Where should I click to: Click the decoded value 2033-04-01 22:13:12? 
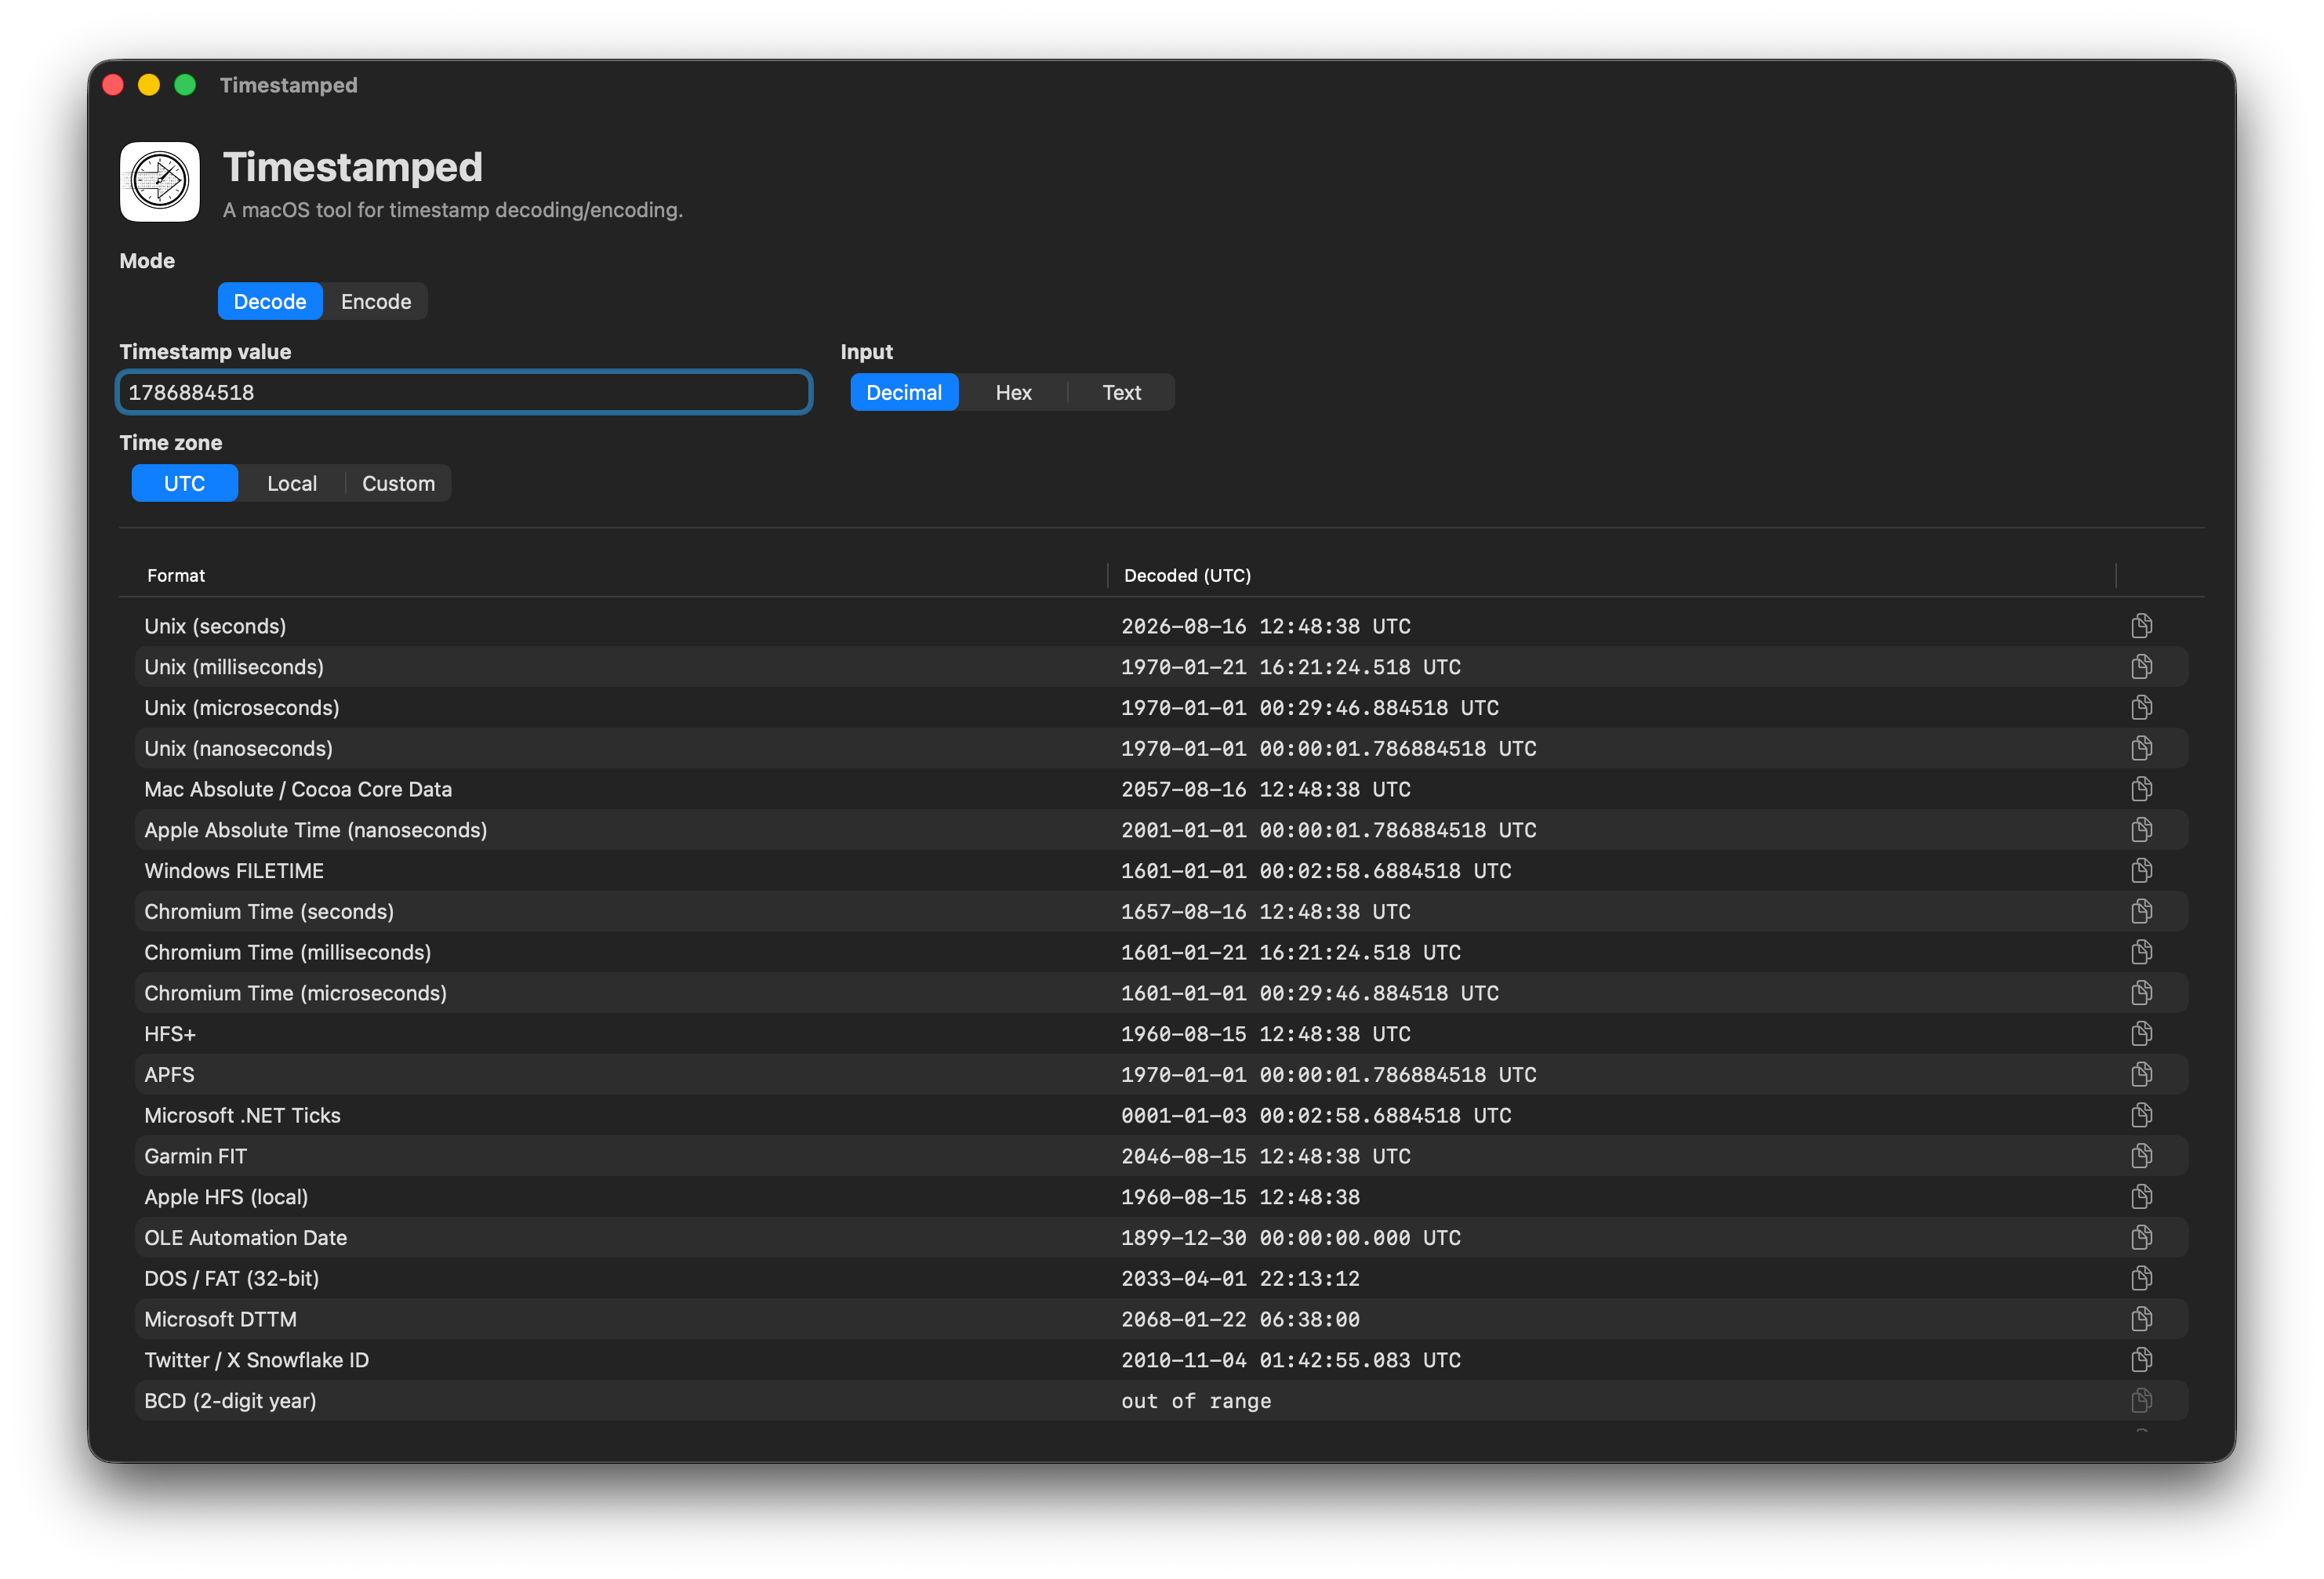click(x=1240, y=1278)
